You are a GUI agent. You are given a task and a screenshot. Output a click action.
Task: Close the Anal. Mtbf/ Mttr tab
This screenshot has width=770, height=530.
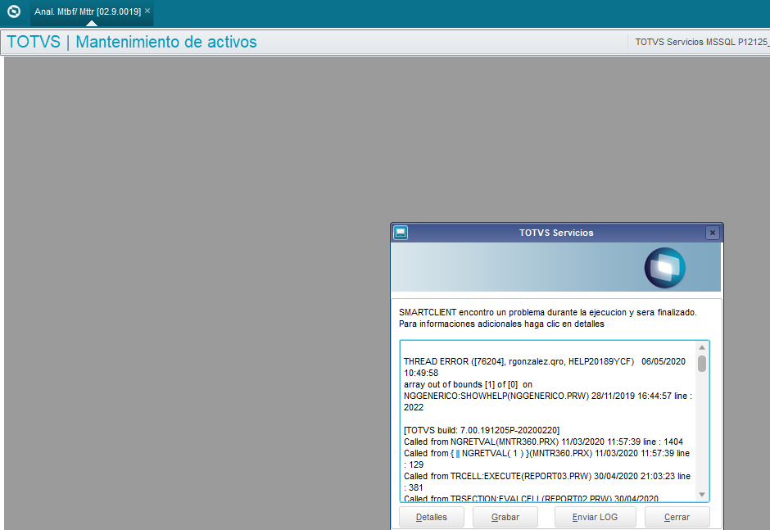point(147,11)
